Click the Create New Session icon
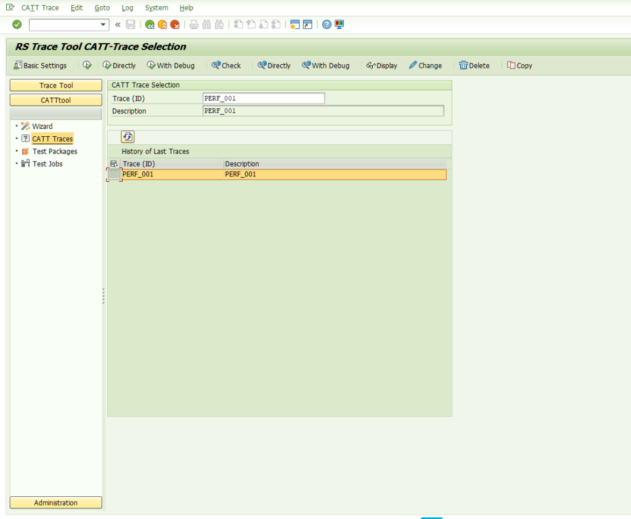The image size is (631, 519). (295, 25)
